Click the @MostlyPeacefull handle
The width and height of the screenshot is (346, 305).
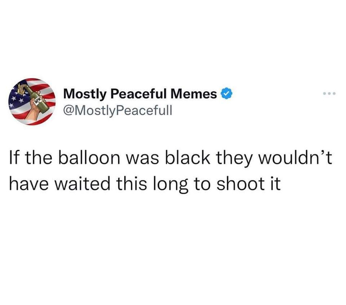coord(117,111)
